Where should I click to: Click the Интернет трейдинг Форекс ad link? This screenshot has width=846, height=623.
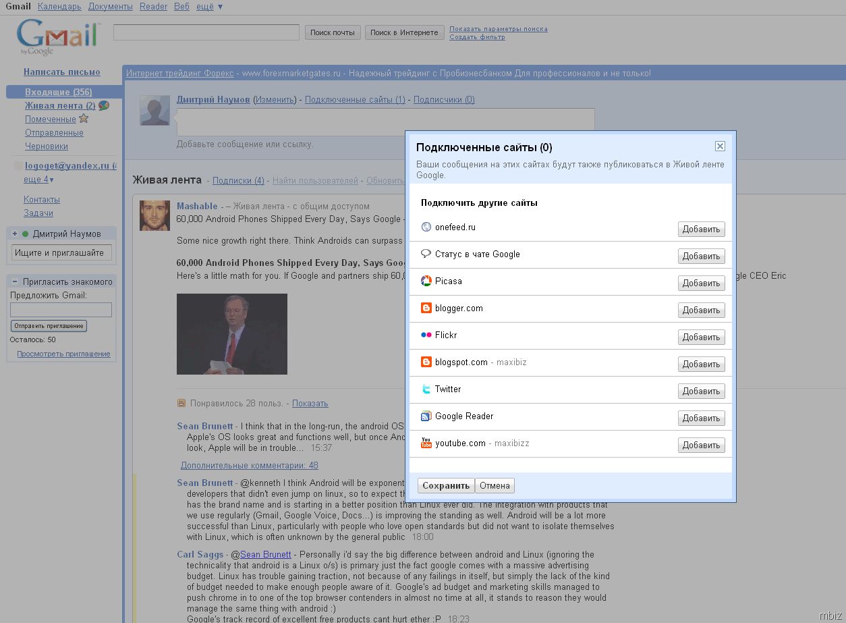click(180, 73)
